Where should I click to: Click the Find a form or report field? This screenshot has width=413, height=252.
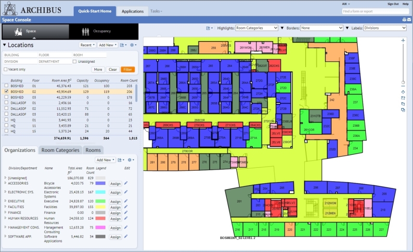point(375,12)
